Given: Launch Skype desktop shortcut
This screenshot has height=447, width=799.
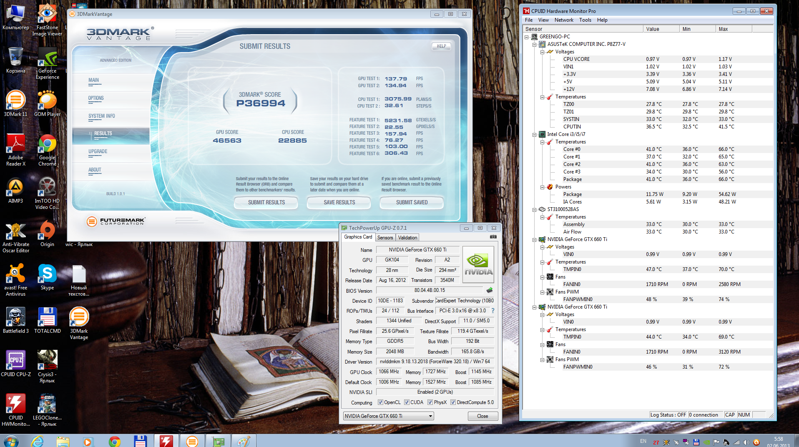Looking at the screenshot, I should point(47,277).
